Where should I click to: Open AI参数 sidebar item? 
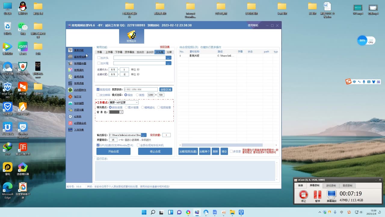78,116
